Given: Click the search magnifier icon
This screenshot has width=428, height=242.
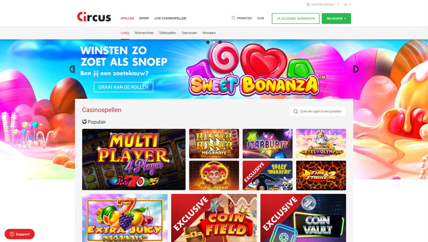Looking at the screenshot, I should click(x=295, y=111).
